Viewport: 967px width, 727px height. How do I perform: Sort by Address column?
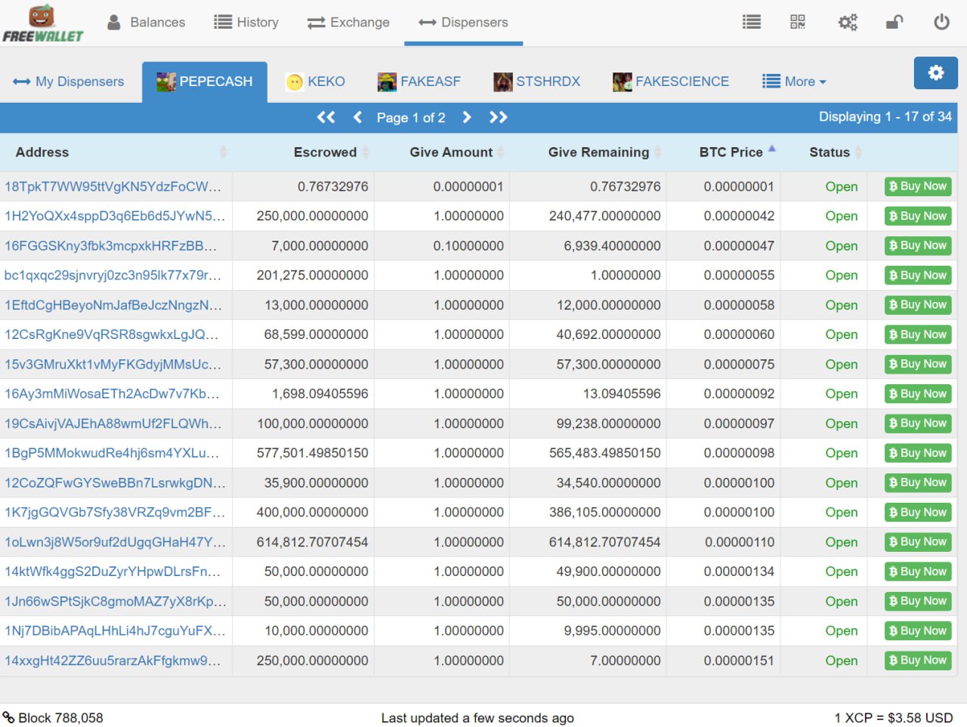[x=116, y=152]
